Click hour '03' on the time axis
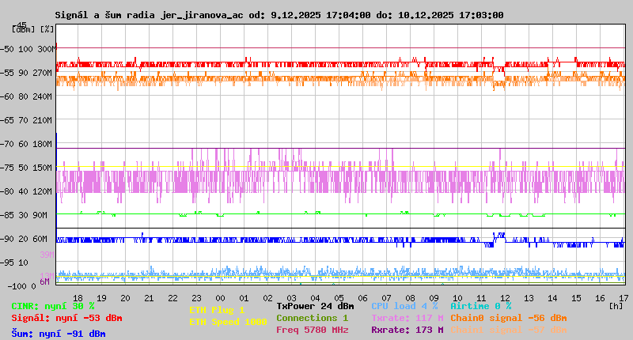 pyautogui.click(x=291, y=298)
